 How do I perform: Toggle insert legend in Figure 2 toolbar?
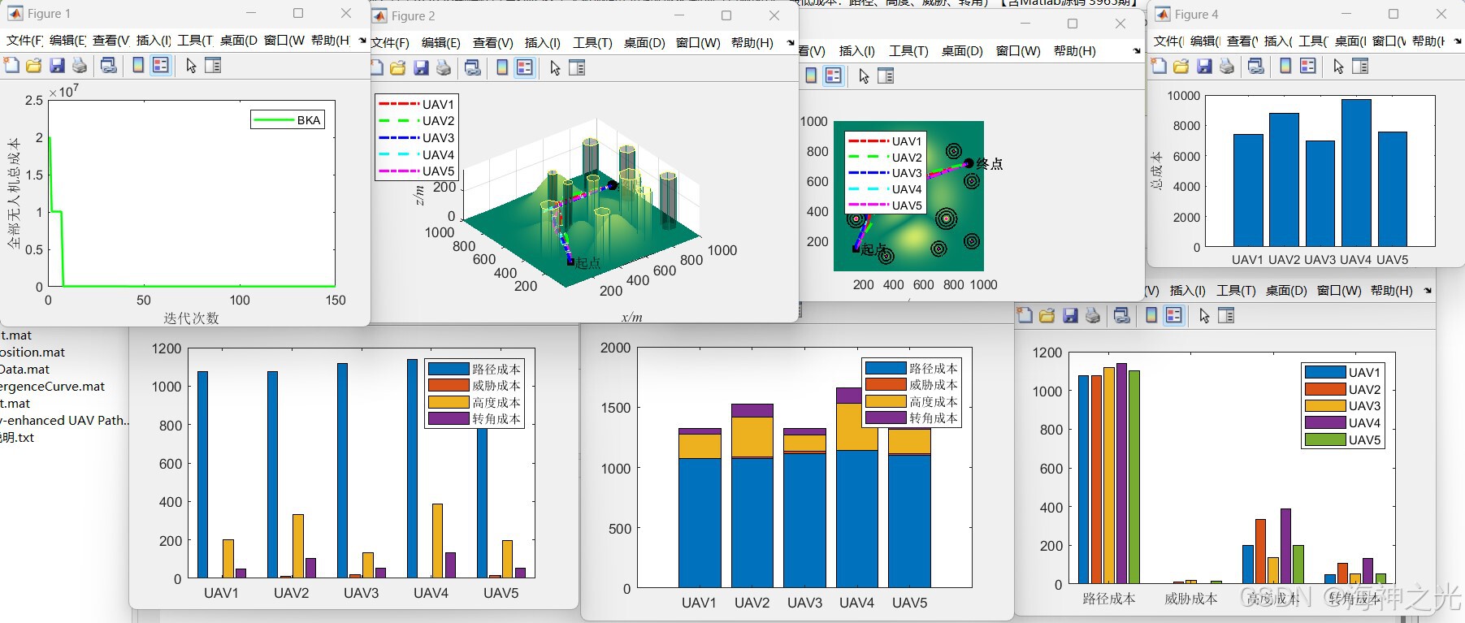(525, 67)
